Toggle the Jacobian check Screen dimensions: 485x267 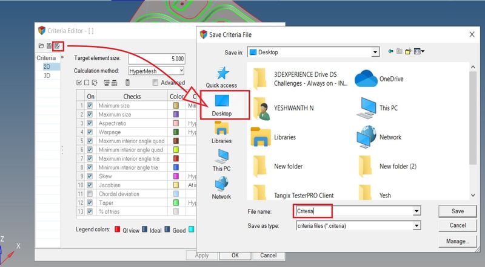pos(90,185)
